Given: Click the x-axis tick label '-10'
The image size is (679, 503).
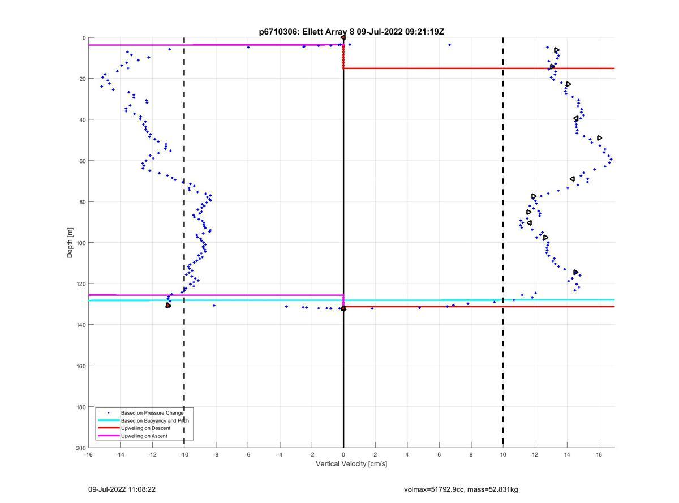Looking at the screenshot, I should 184,454.
